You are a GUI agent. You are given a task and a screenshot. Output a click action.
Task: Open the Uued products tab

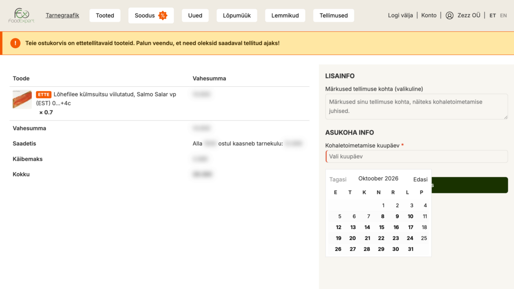point(195,16)
